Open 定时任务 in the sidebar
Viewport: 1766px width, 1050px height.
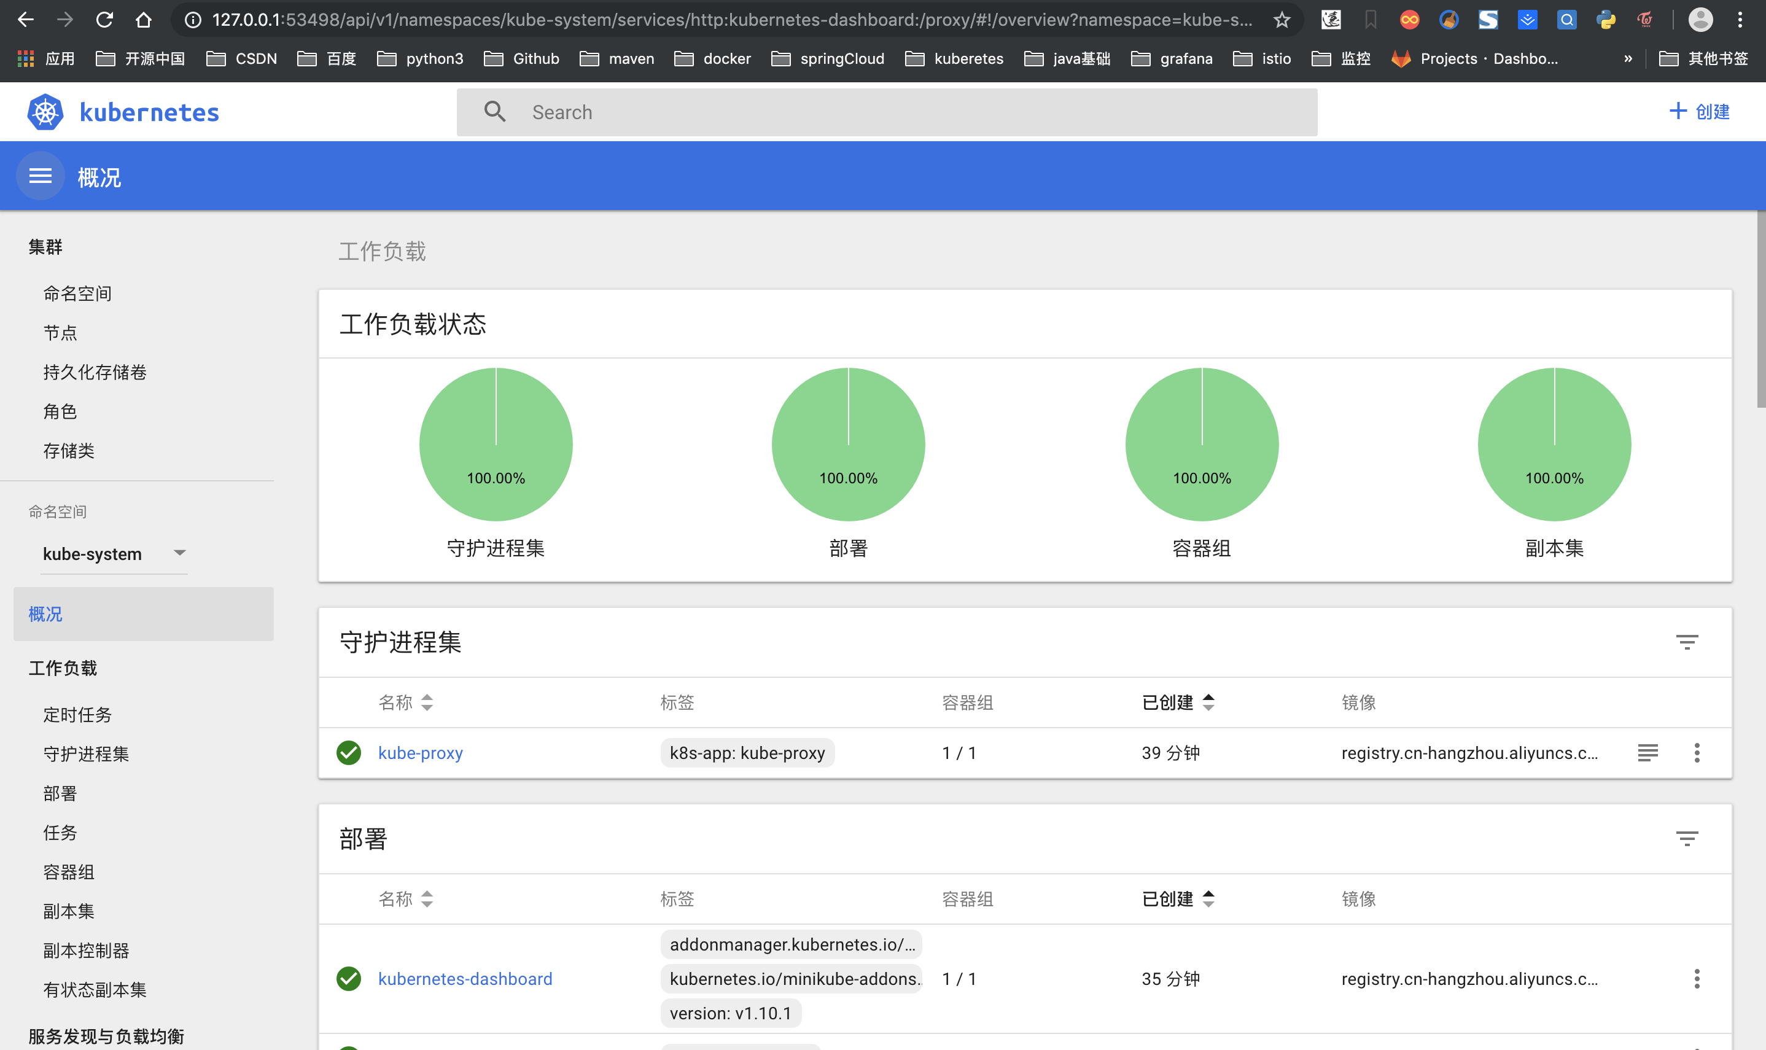[x=78, y=715]
